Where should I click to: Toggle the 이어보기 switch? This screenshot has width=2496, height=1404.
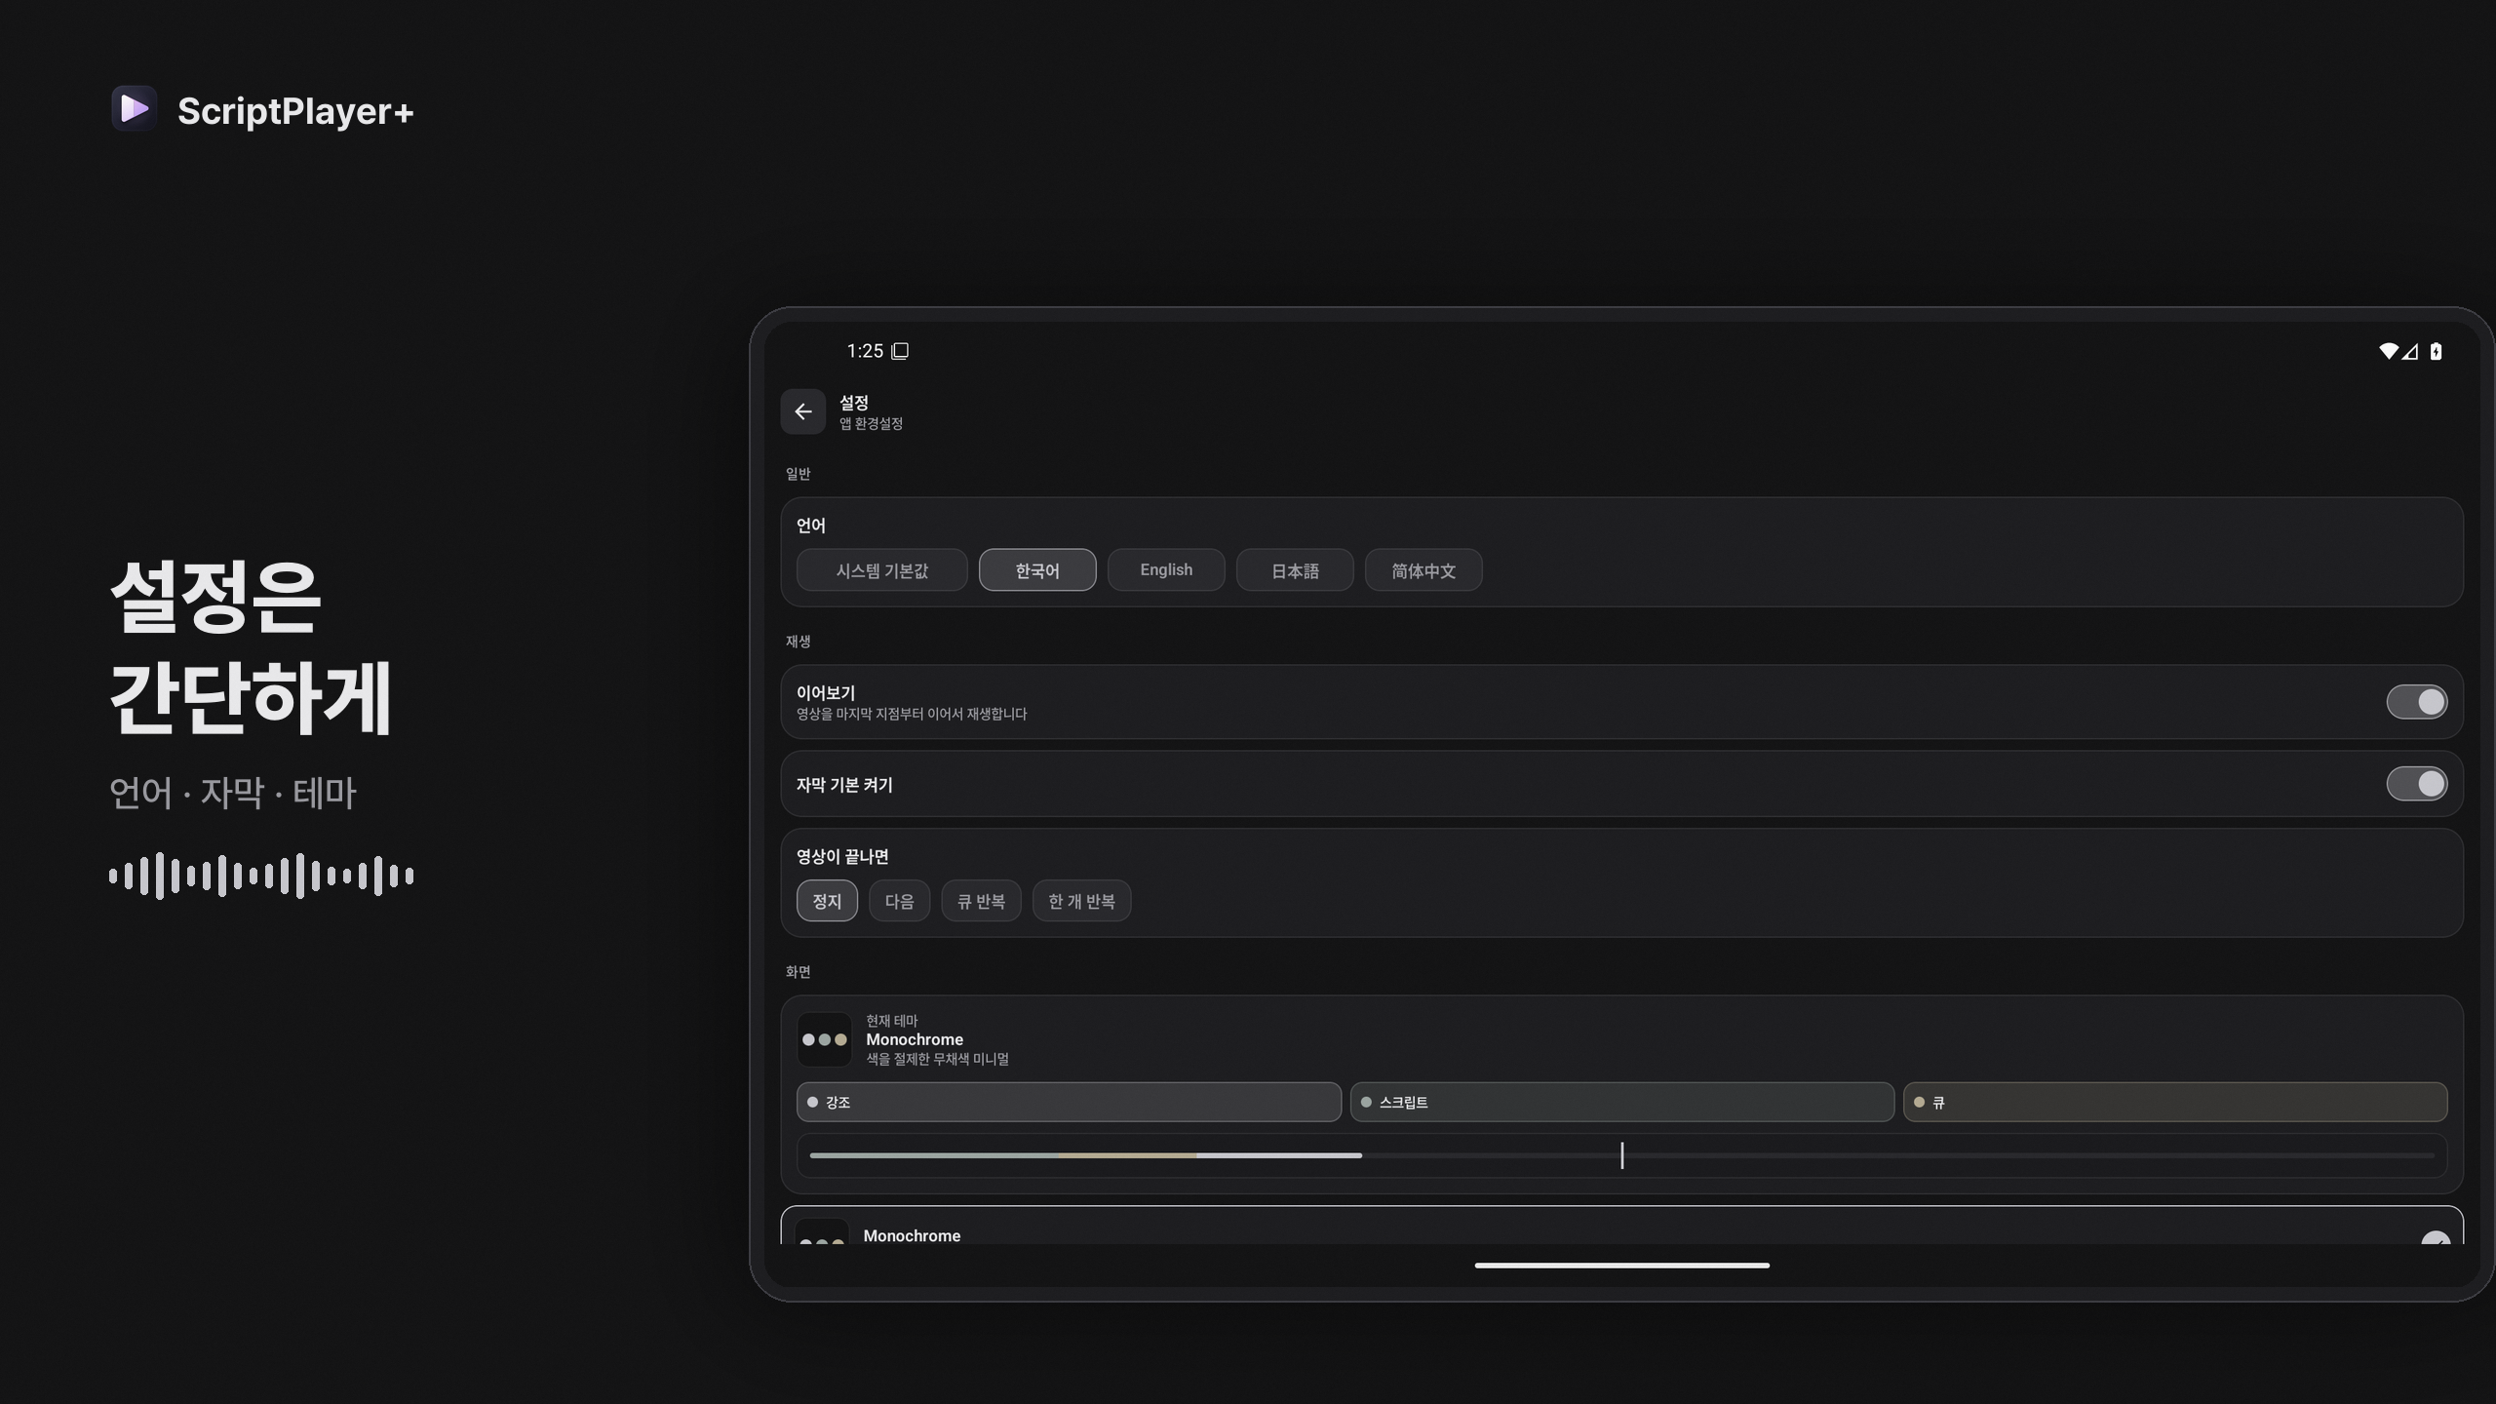2417,702
